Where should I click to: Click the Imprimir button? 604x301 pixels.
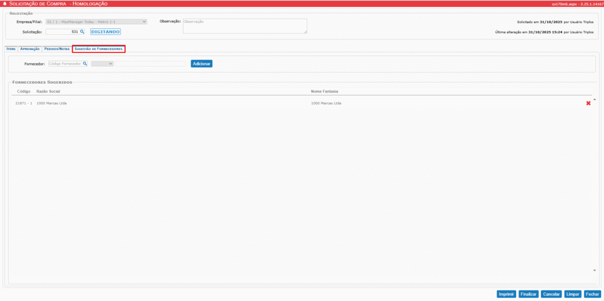point(506,293)
